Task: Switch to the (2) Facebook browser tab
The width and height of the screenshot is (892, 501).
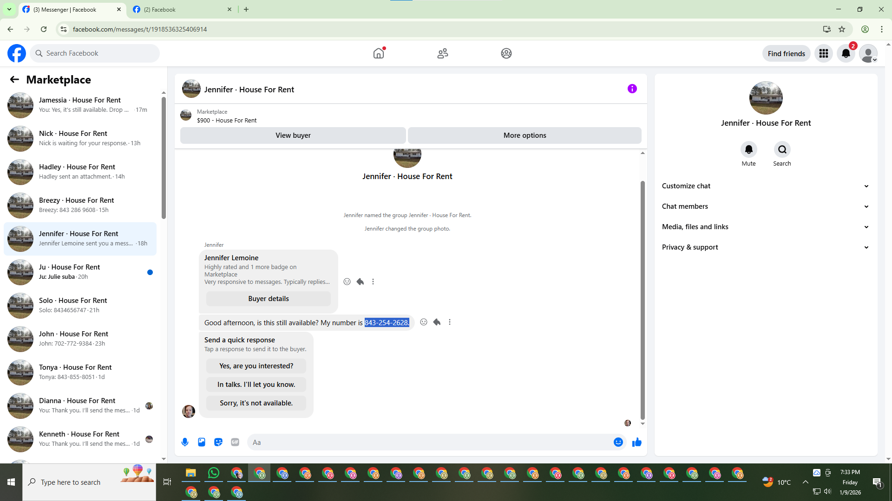Action: pos(181,9)
